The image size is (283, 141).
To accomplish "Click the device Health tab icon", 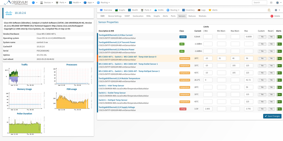I will (129, 10).
